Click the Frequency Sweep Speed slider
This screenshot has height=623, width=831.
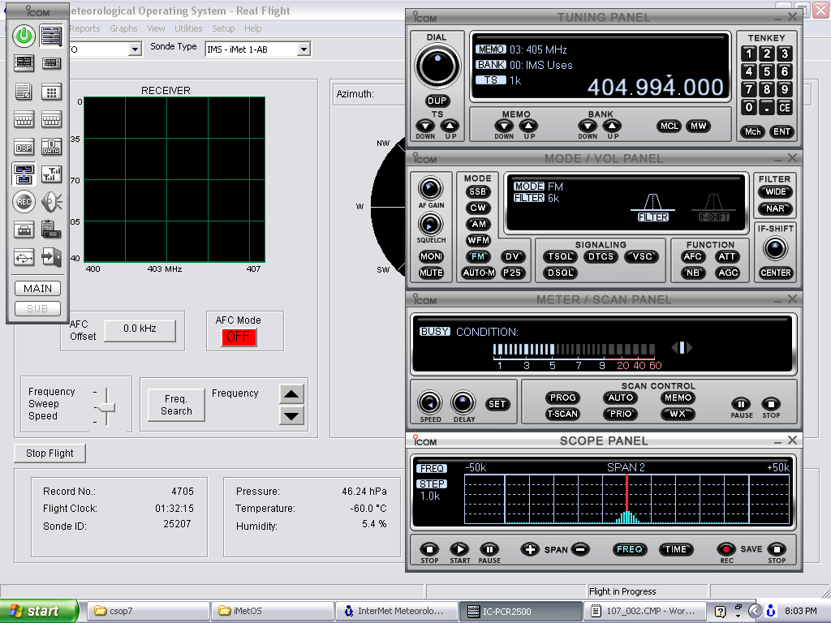click(106, 407)
